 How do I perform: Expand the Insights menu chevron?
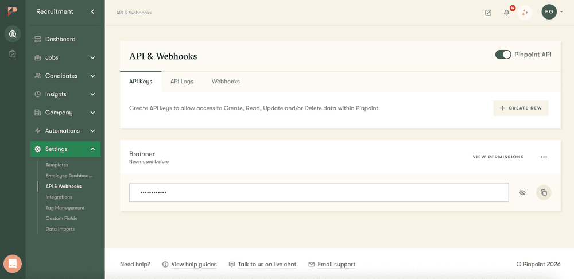92,94
